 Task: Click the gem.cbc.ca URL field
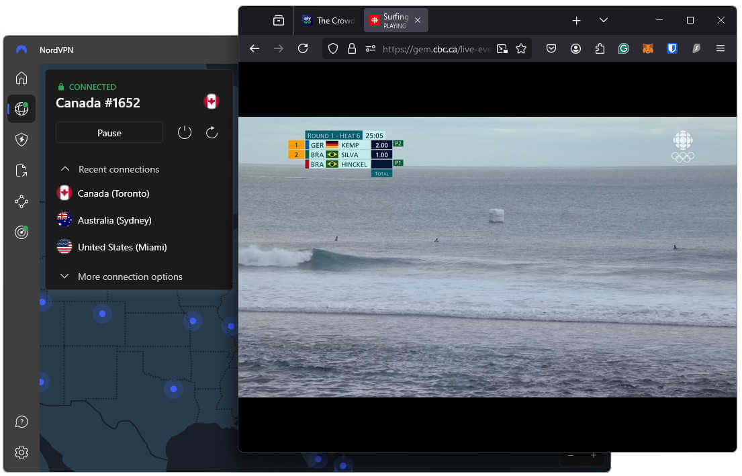[x=435, y=49]
